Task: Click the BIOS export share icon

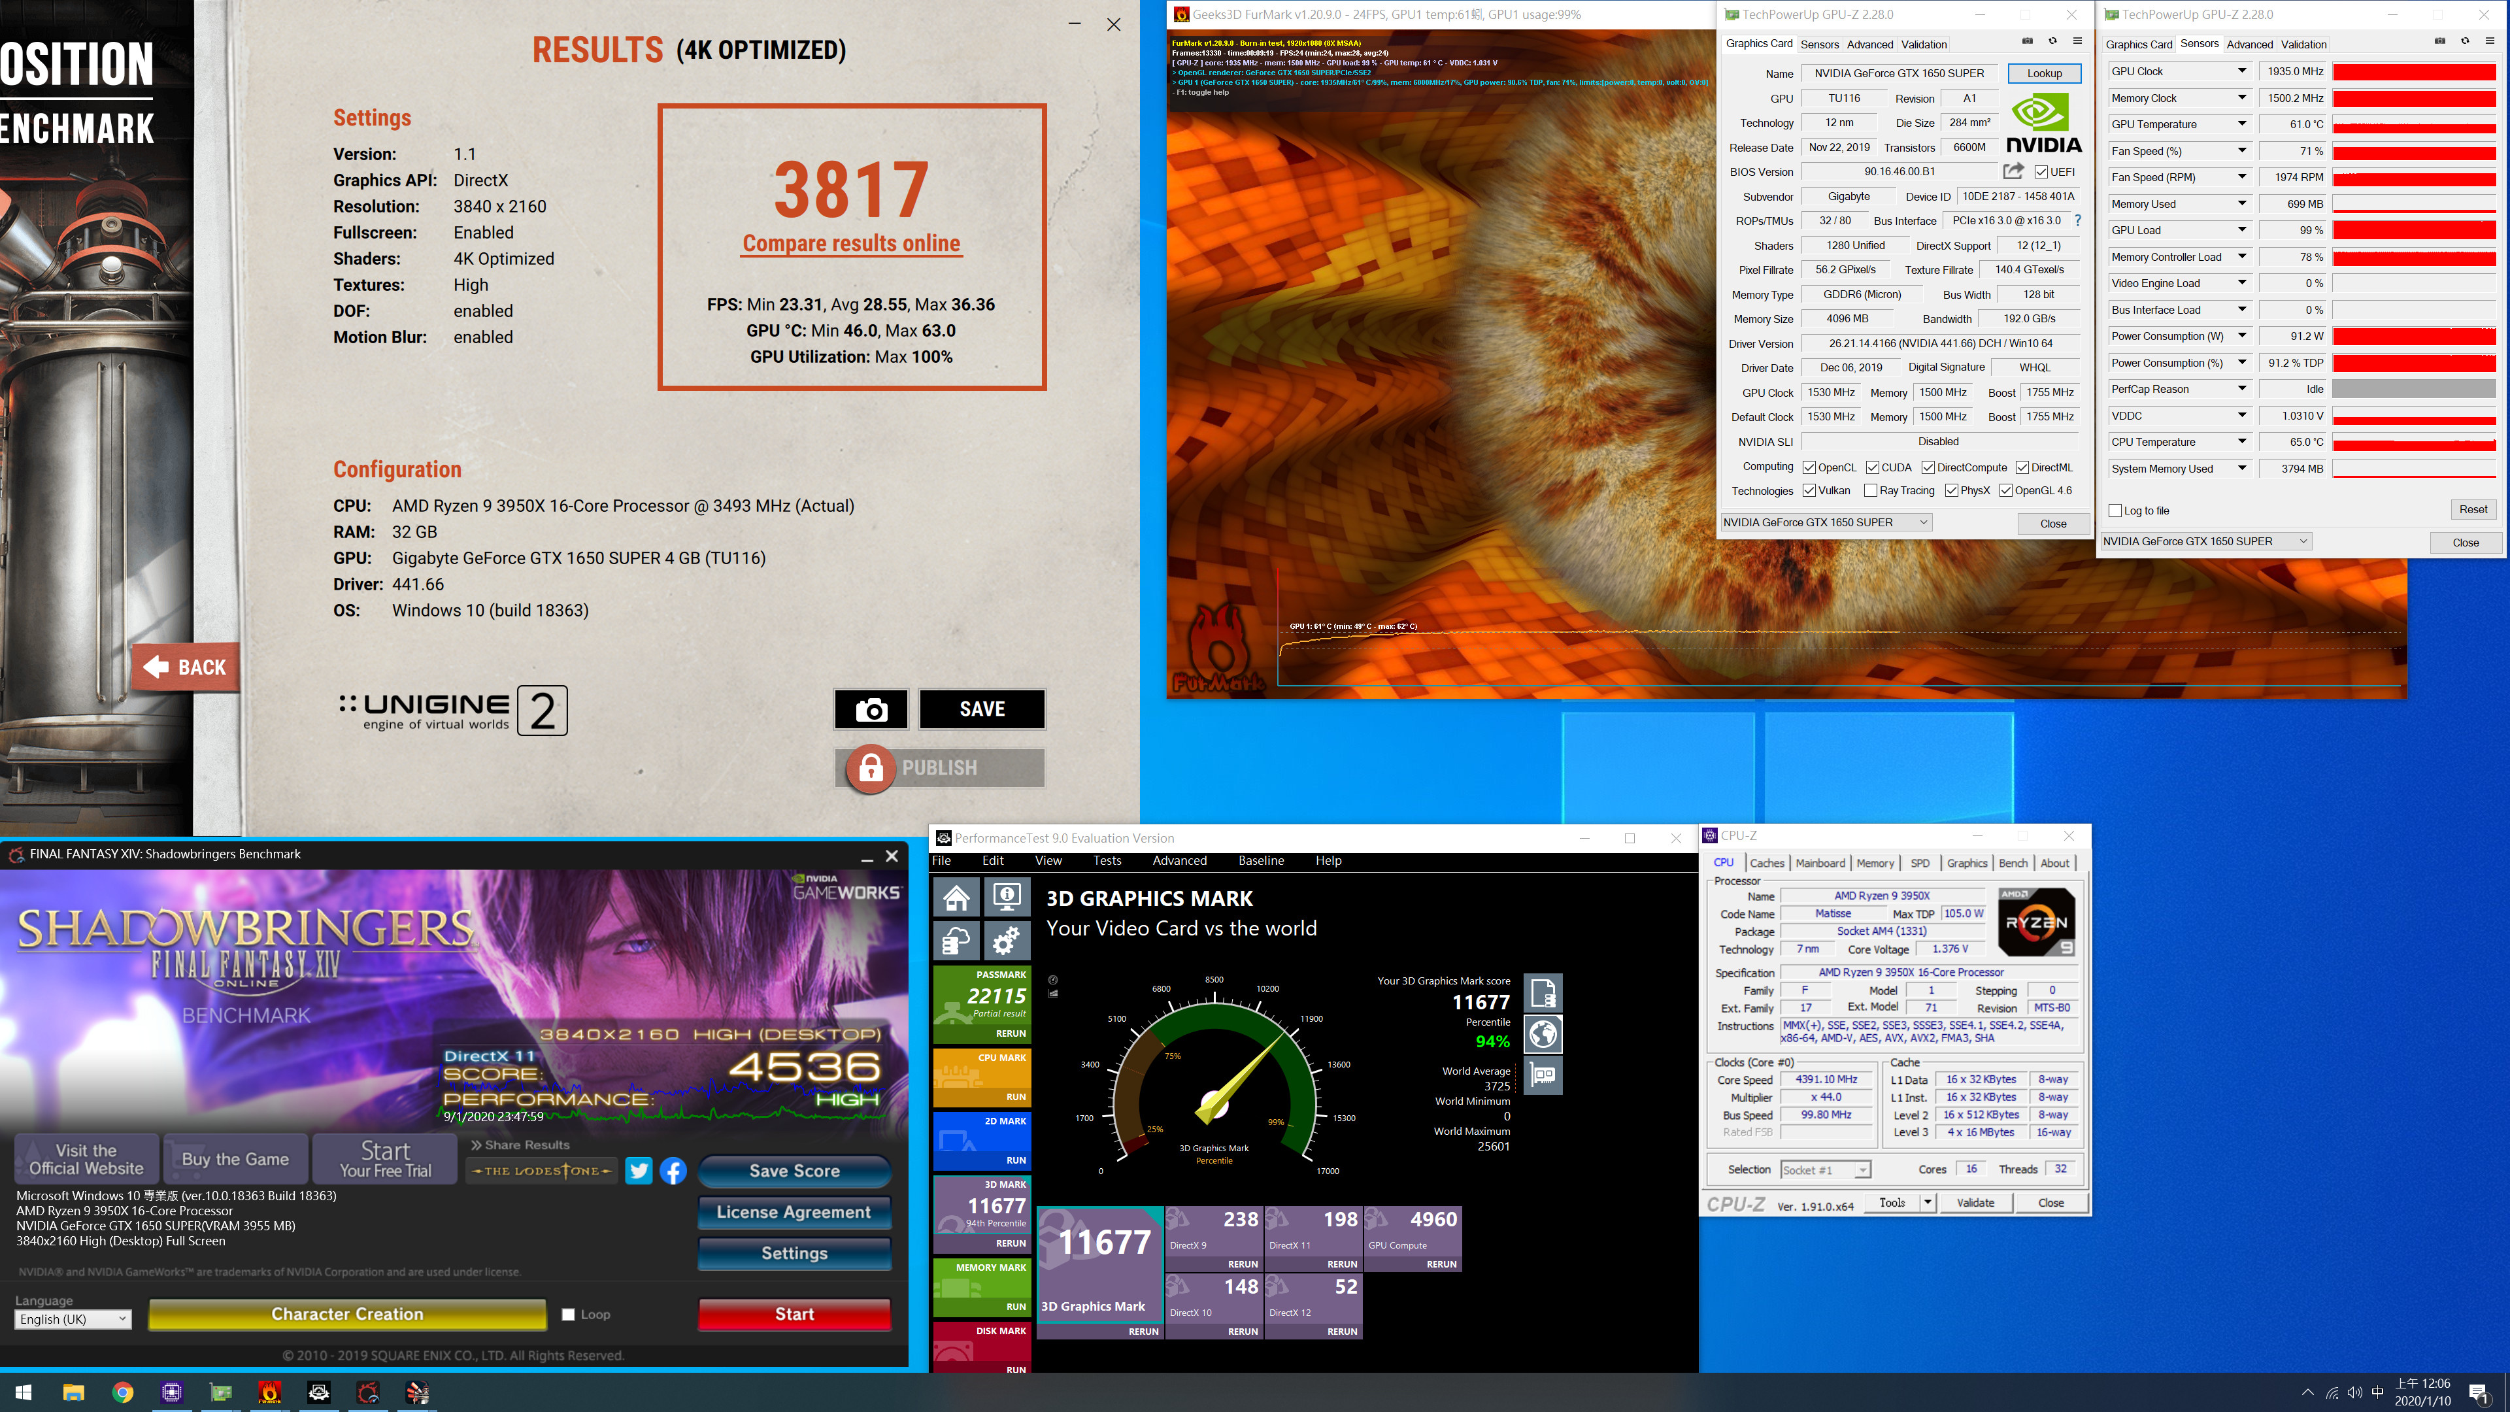Action: [2013, 171]
